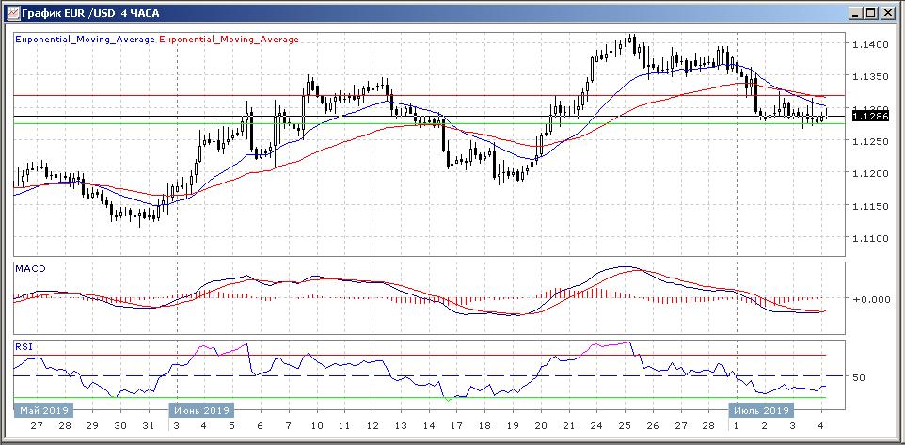Select the red Exponential_Moving_Average legend label
The width and height of the screenshot is (905, 445).
[230, 40]
